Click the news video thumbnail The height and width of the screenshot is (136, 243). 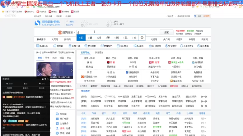click(55, 70)
